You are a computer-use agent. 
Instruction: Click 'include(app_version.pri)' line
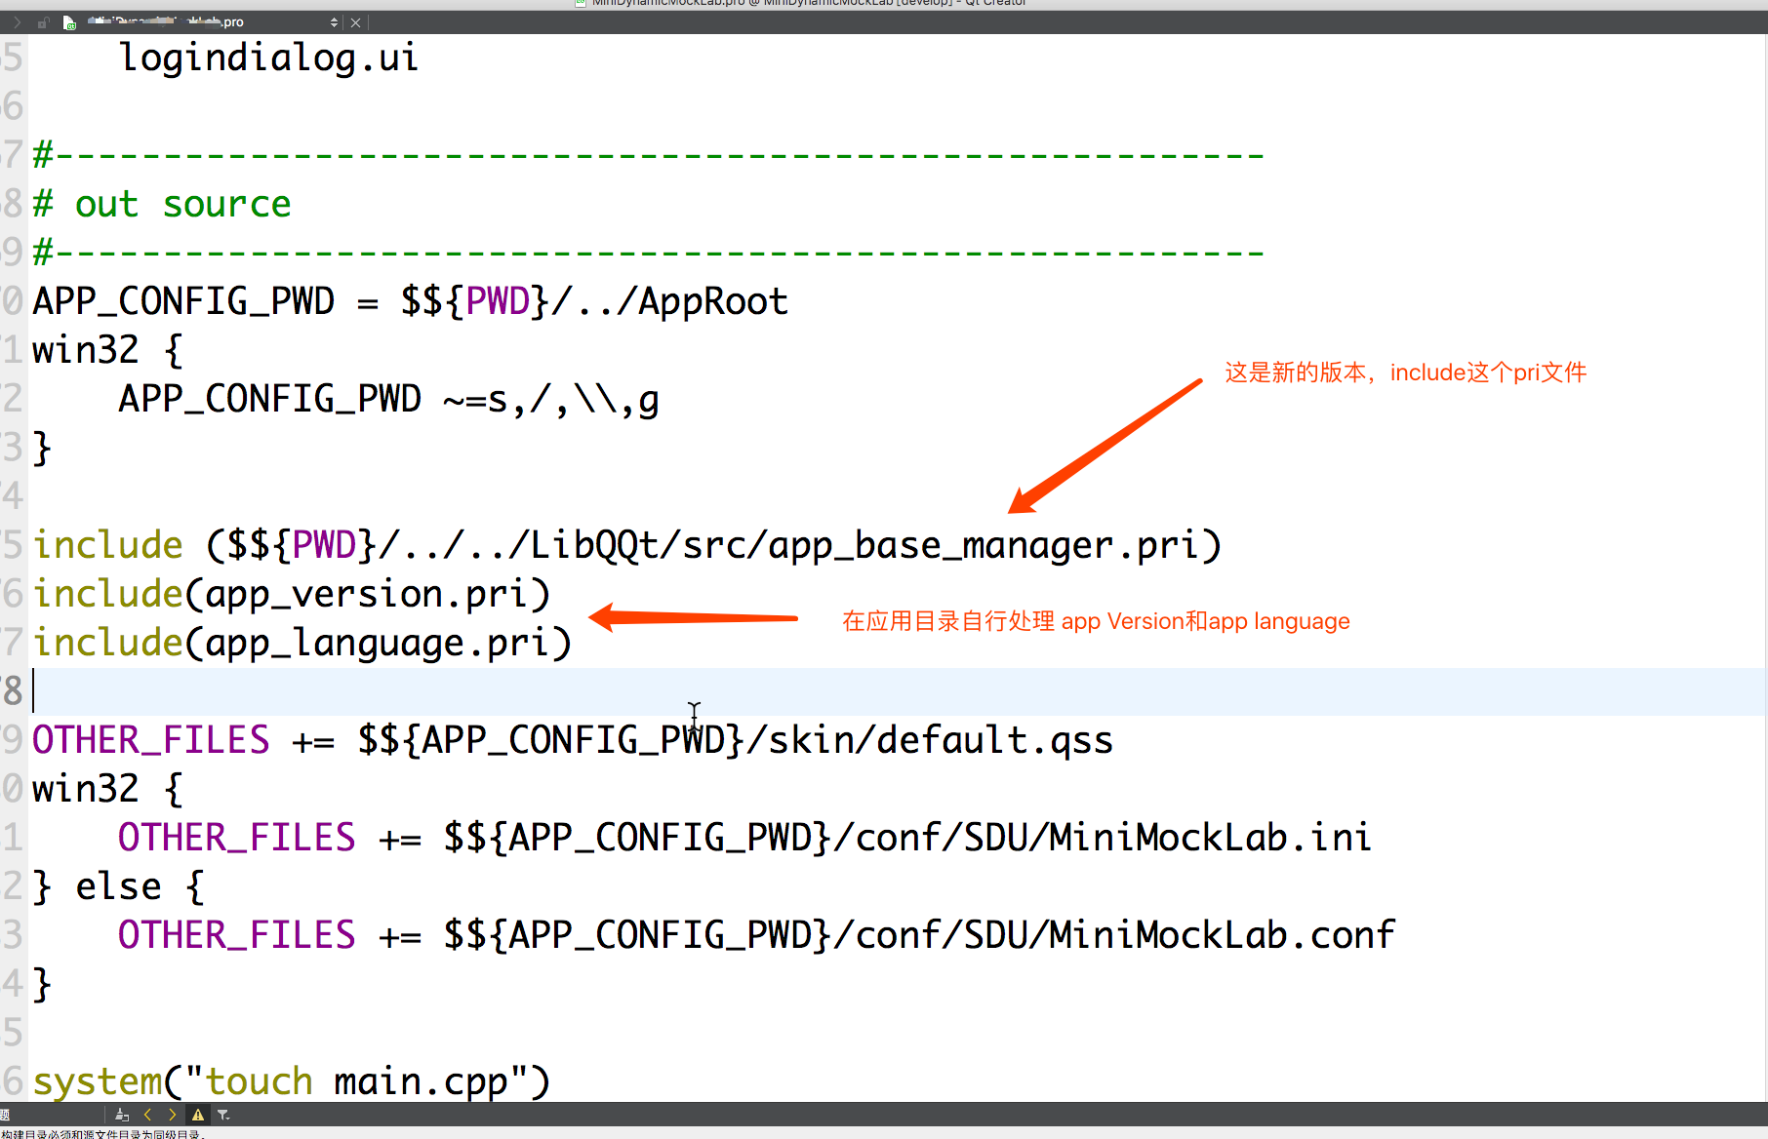(x=292, y=594)
